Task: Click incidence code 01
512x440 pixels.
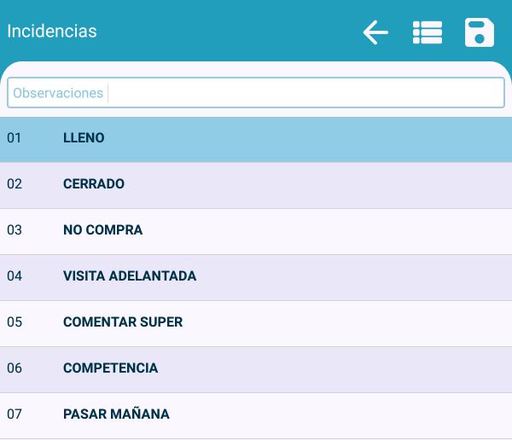Action: pyautogui.click(x=15, y=137)
